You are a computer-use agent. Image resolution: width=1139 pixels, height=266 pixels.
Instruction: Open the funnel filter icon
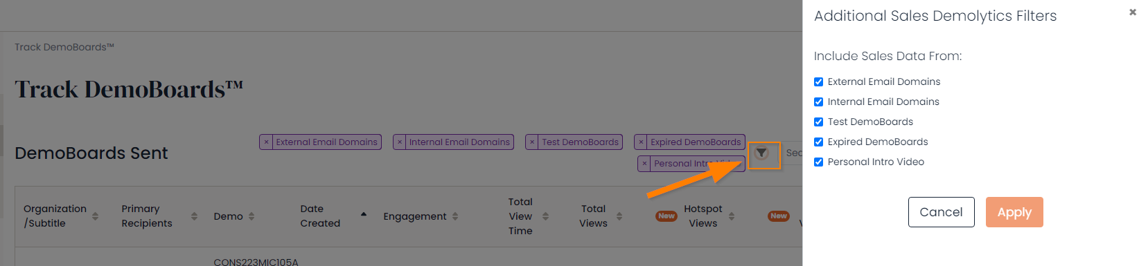point(761,153)
